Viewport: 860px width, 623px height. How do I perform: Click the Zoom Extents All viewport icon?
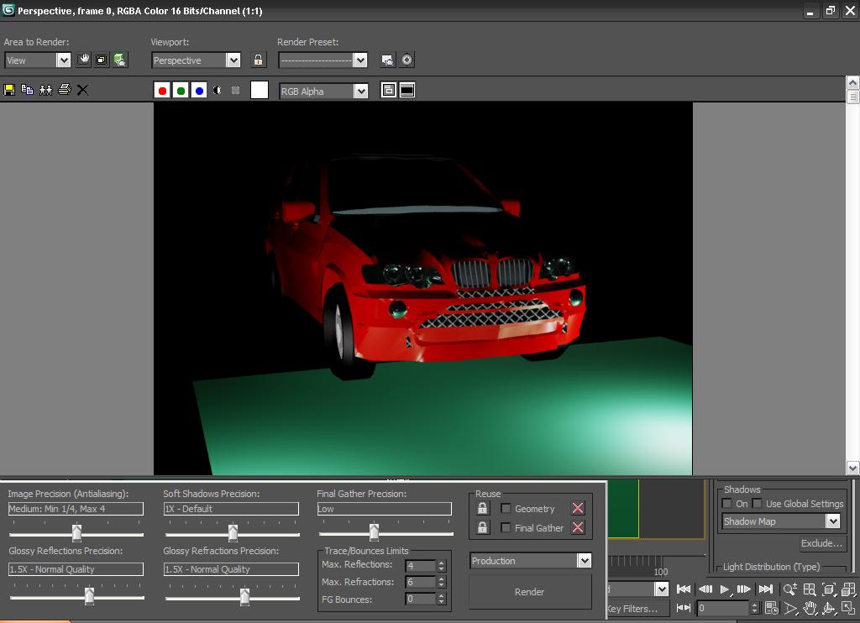point(848,589)
